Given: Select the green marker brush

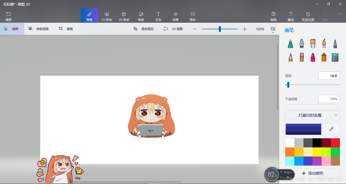Looking at the screenshot, I should (x=291, y=43).
